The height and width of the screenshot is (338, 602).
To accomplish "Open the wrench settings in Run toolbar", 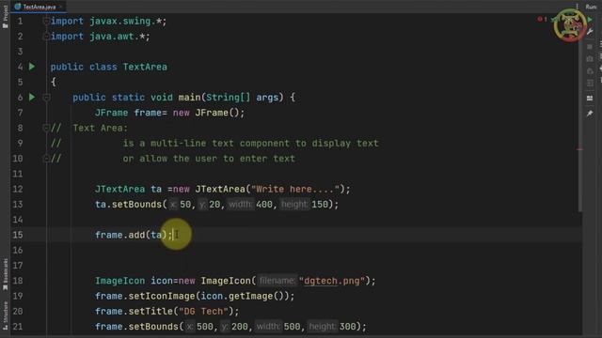I will click(590, 32).
